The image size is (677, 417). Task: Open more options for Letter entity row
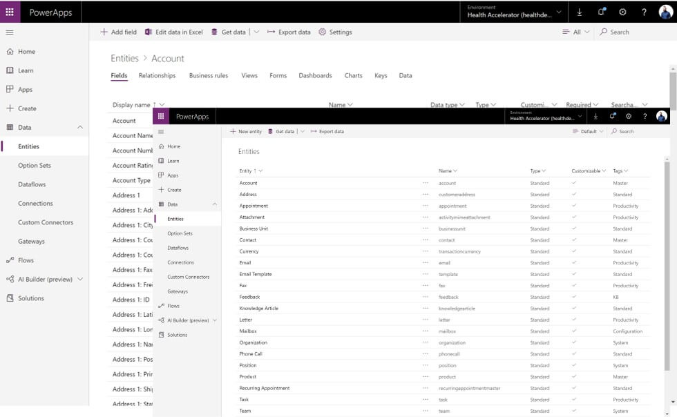pyautogui.click(x=426, y=320)
